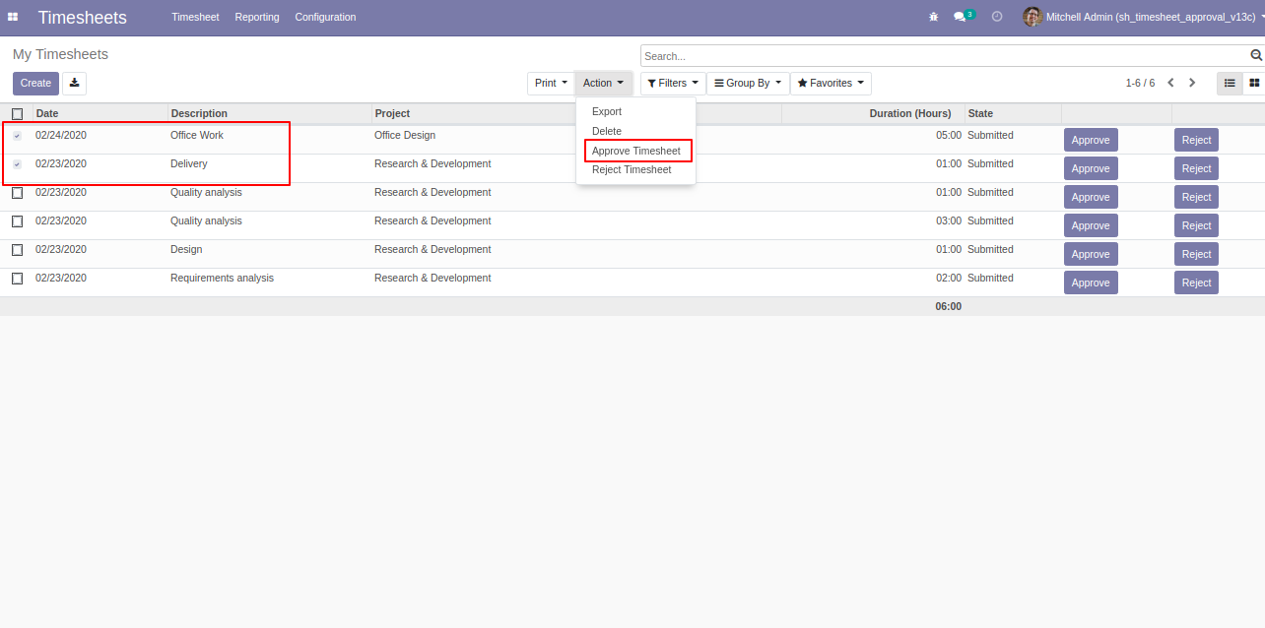Reject the Requirements analysis timesheet
The width and height of the screenshot is (1265, 628).
(1196, 283)
